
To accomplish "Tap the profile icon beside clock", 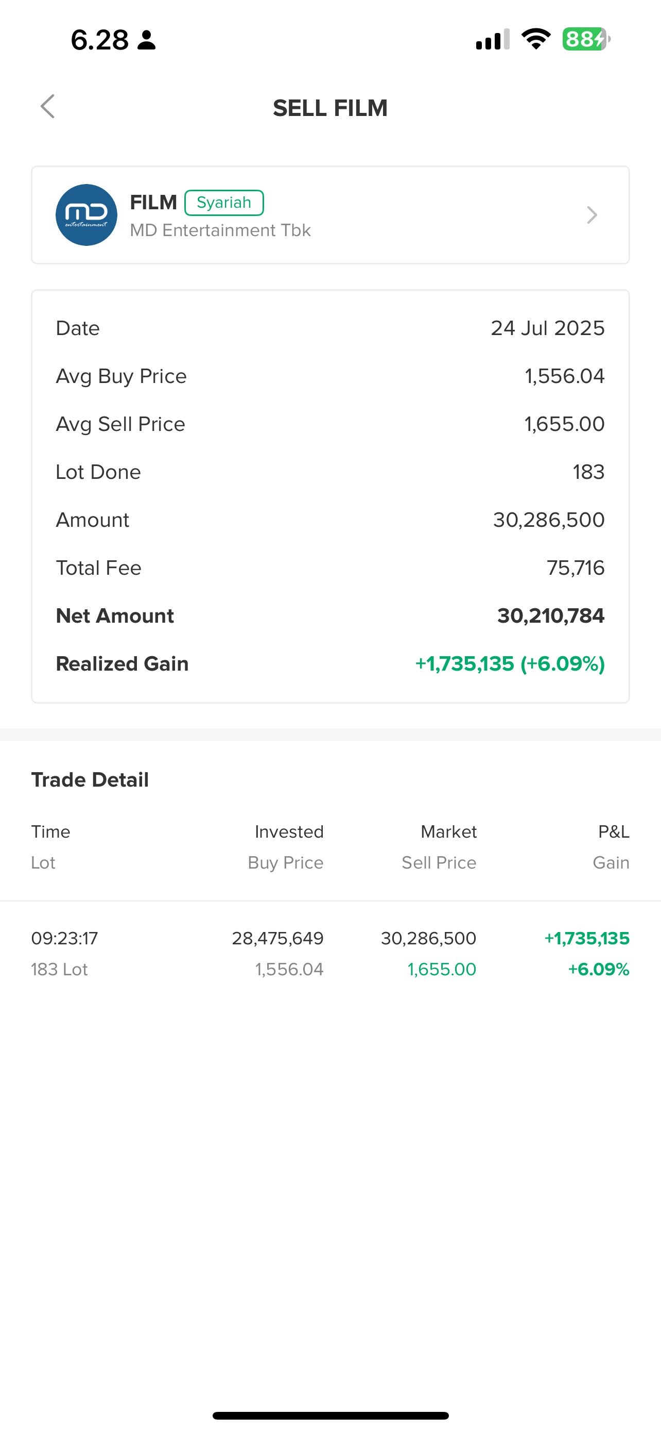I will pyautogui.click(x=147, y=40).
